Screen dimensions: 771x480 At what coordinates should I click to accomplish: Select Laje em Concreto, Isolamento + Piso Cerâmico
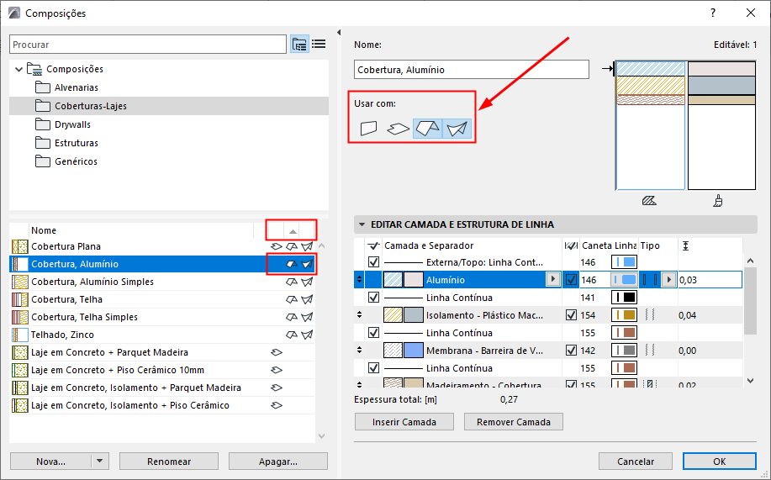(162, 406)
